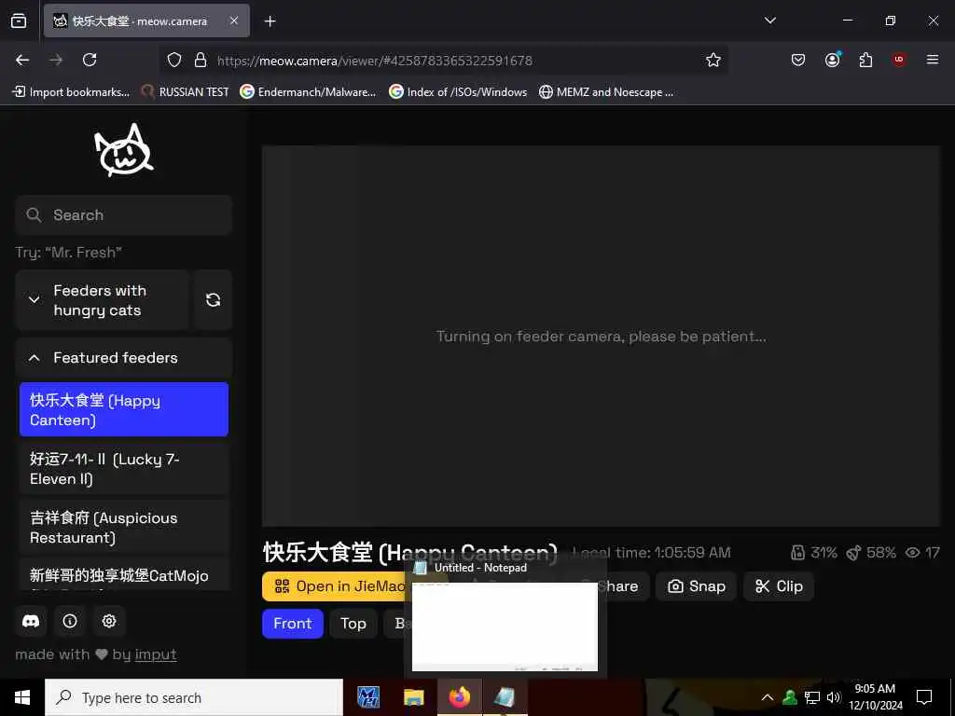Open the uBlock Origin extension icon

click(899, 60)
